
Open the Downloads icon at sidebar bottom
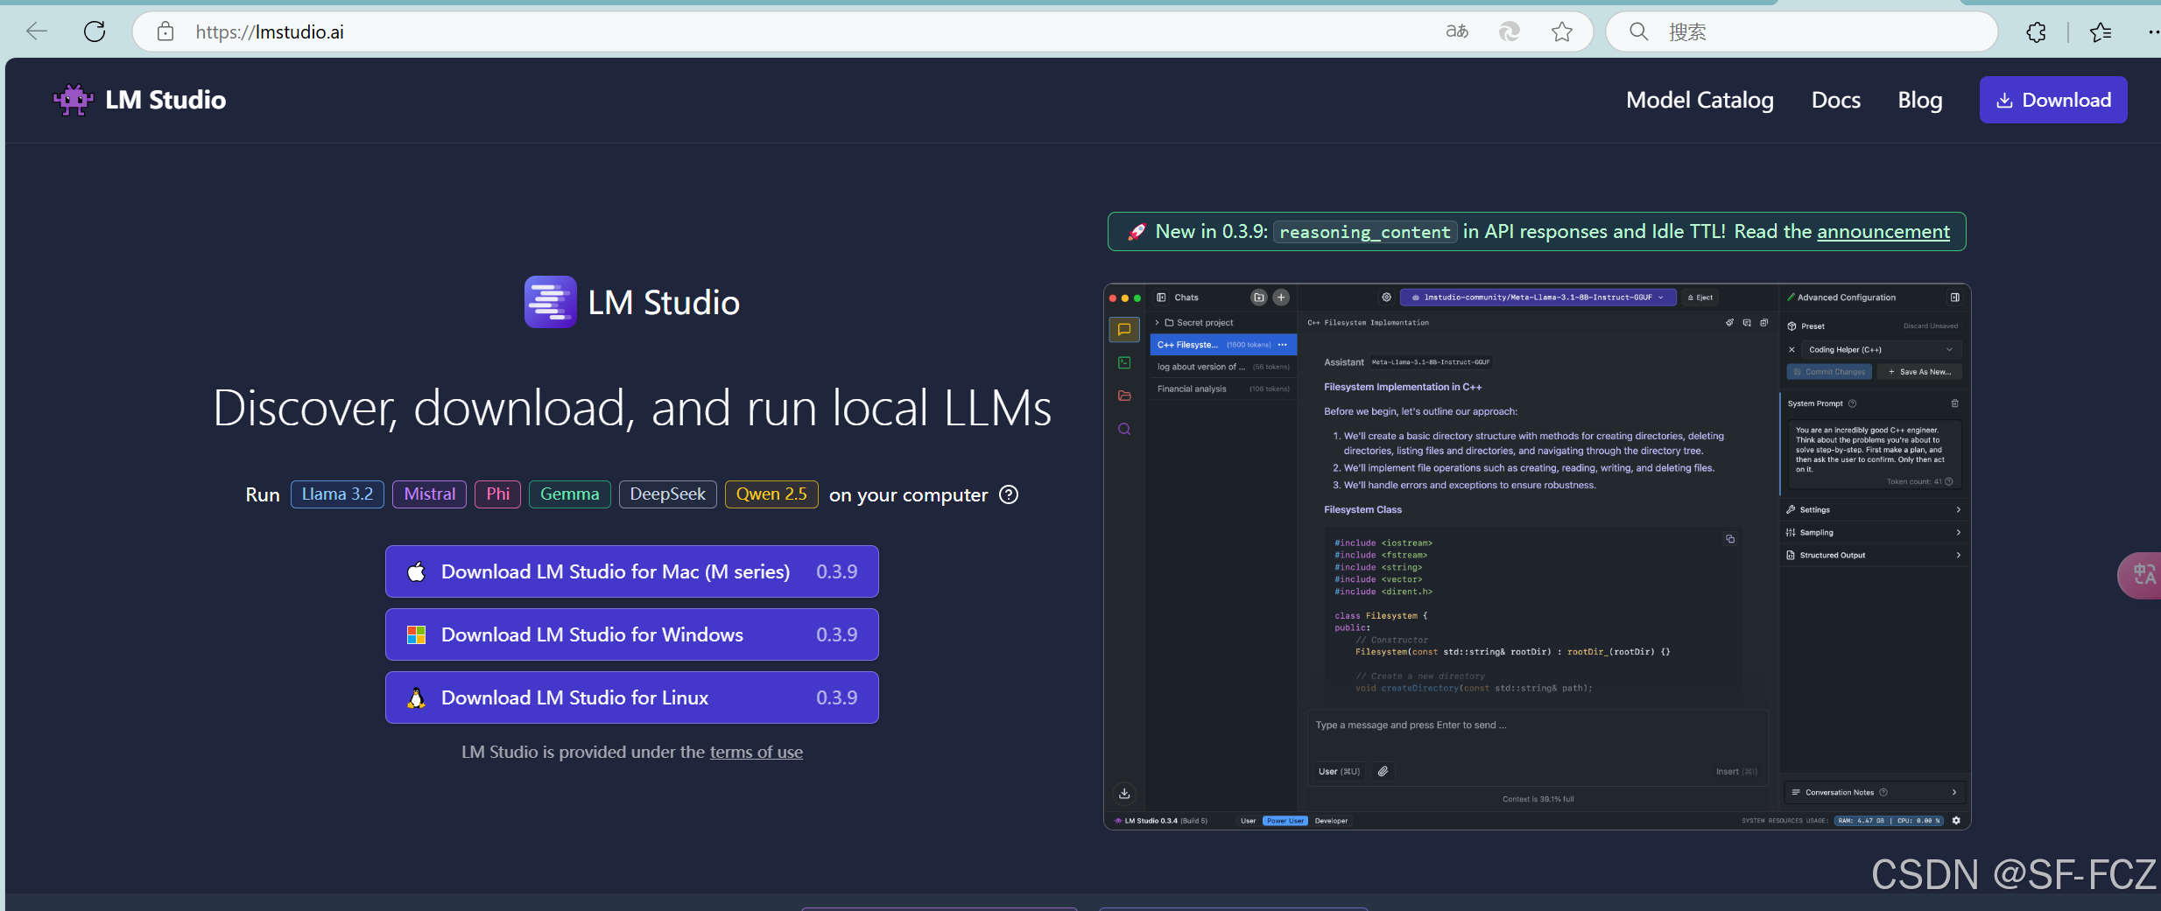coord(1124,794)
